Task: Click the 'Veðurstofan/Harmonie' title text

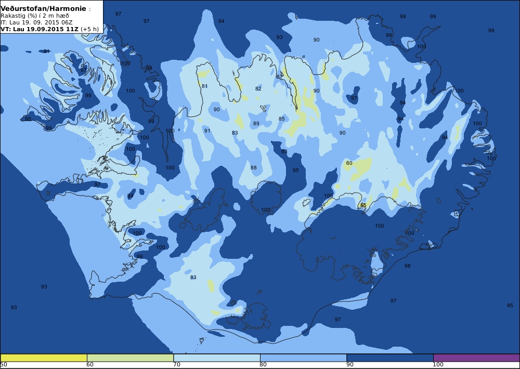Action: tap(44, 9)
